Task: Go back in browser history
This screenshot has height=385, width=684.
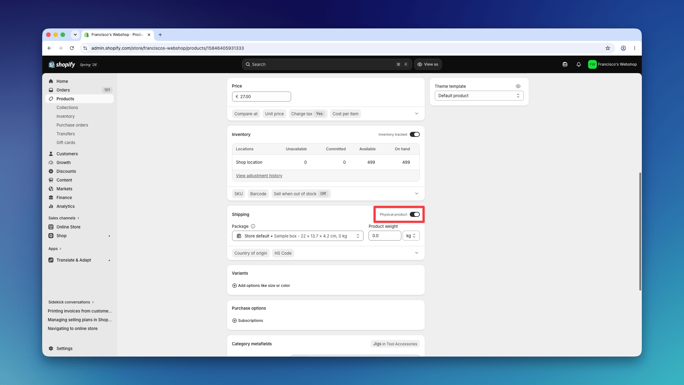Action: pos(49,48)
